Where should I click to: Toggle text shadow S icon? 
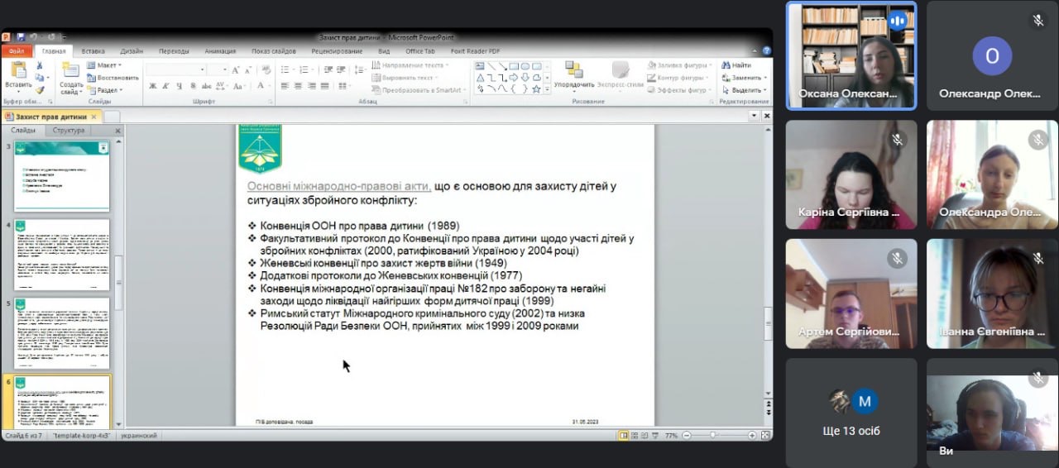[193, 86]
